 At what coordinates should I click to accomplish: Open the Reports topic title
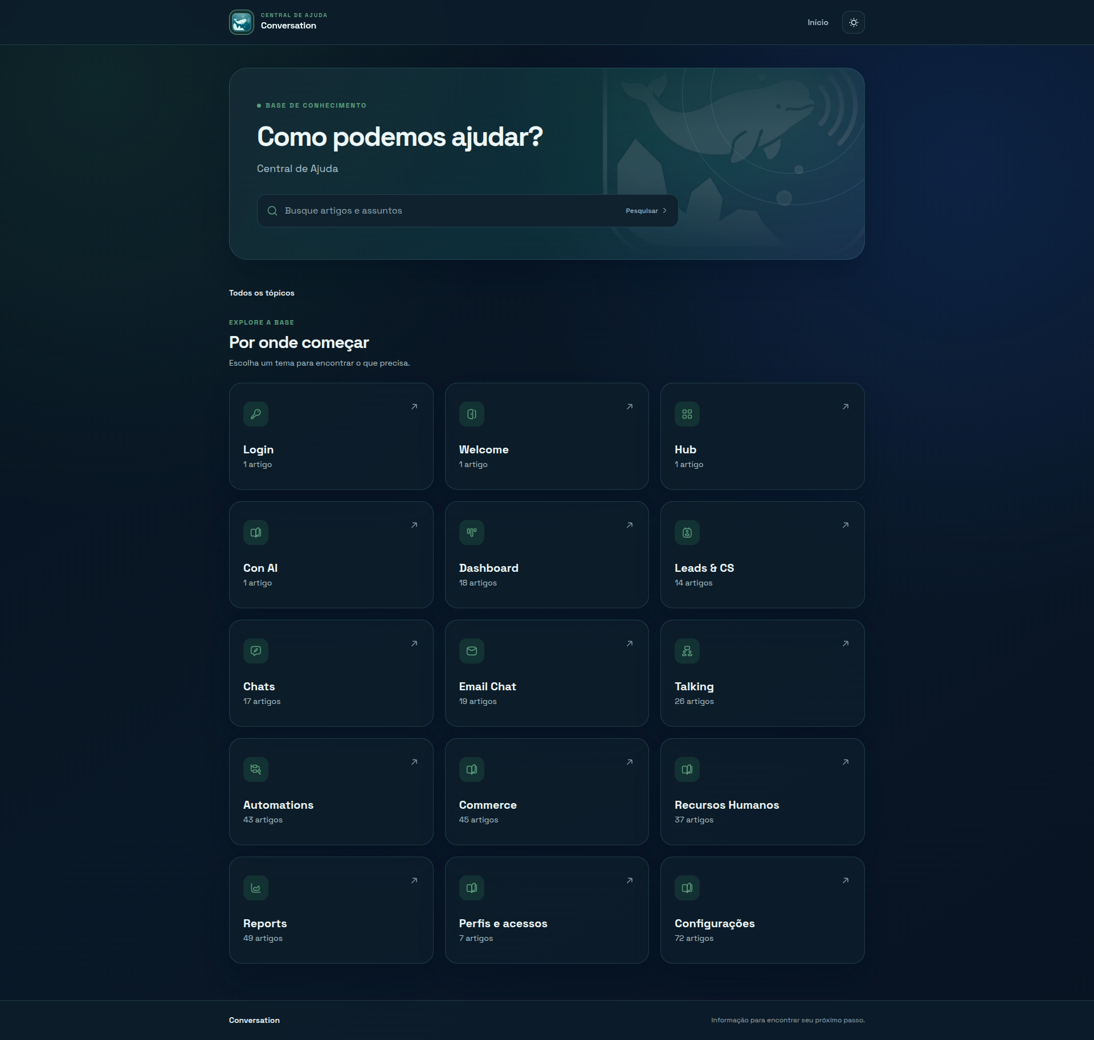pos(265,924)
